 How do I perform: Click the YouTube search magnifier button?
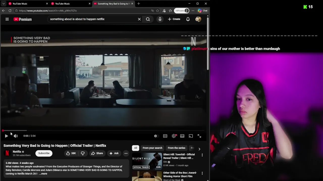[x=148, y=19]
